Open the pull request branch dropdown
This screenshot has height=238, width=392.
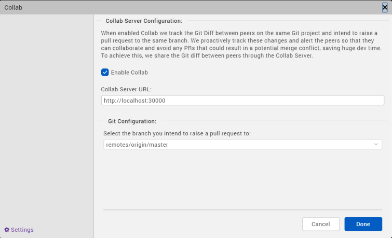(x=242, y=145)
